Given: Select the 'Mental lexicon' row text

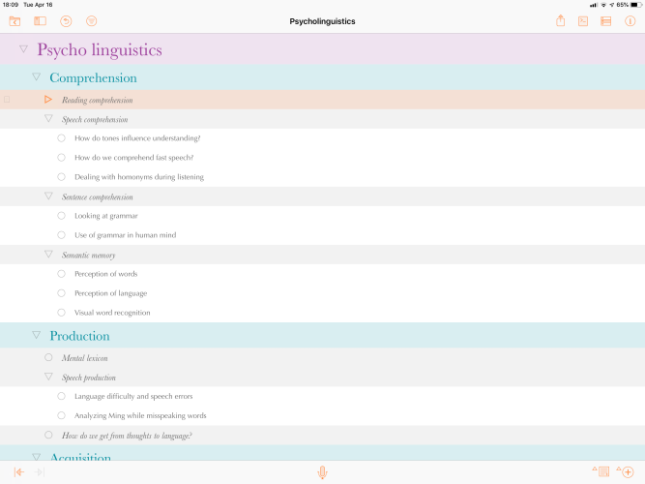Looking at the screenshot, I should [85, 358].
